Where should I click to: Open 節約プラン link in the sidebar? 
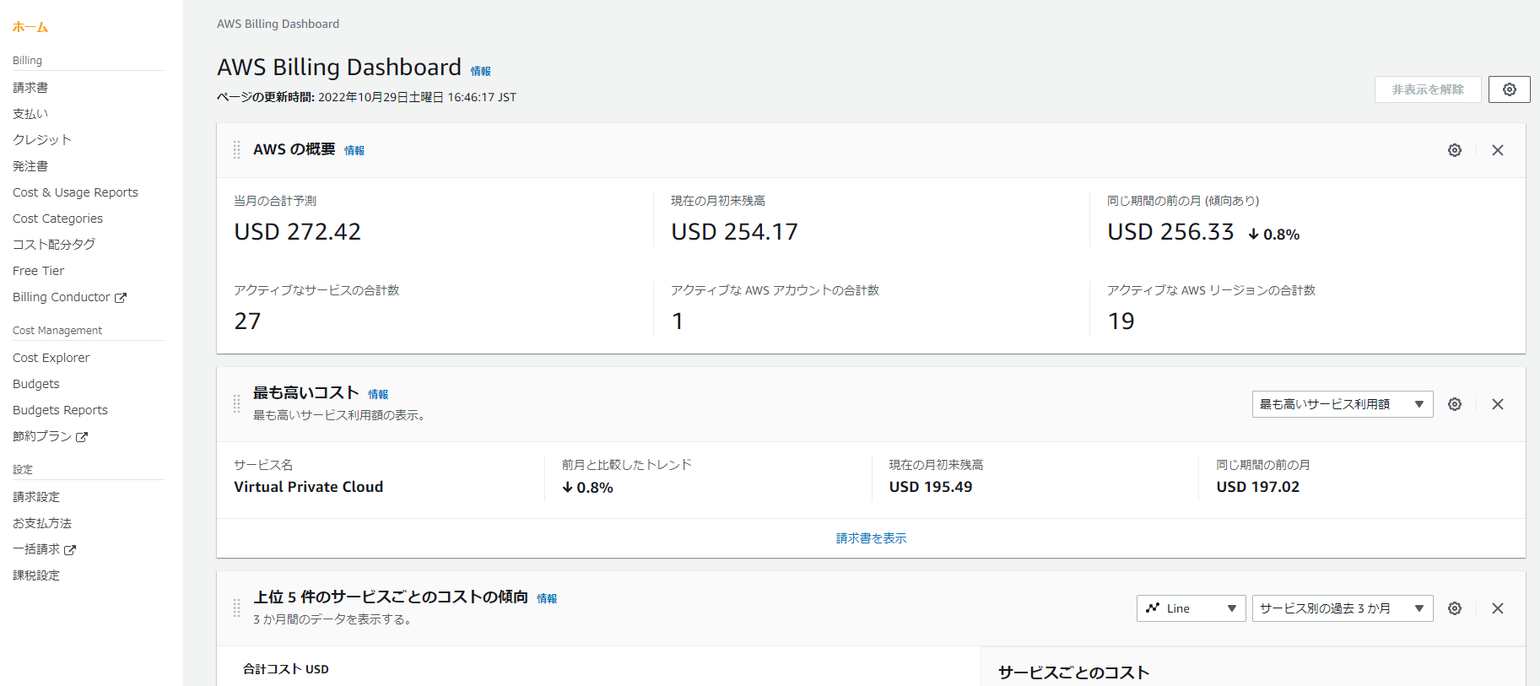(x=42, y=436)
